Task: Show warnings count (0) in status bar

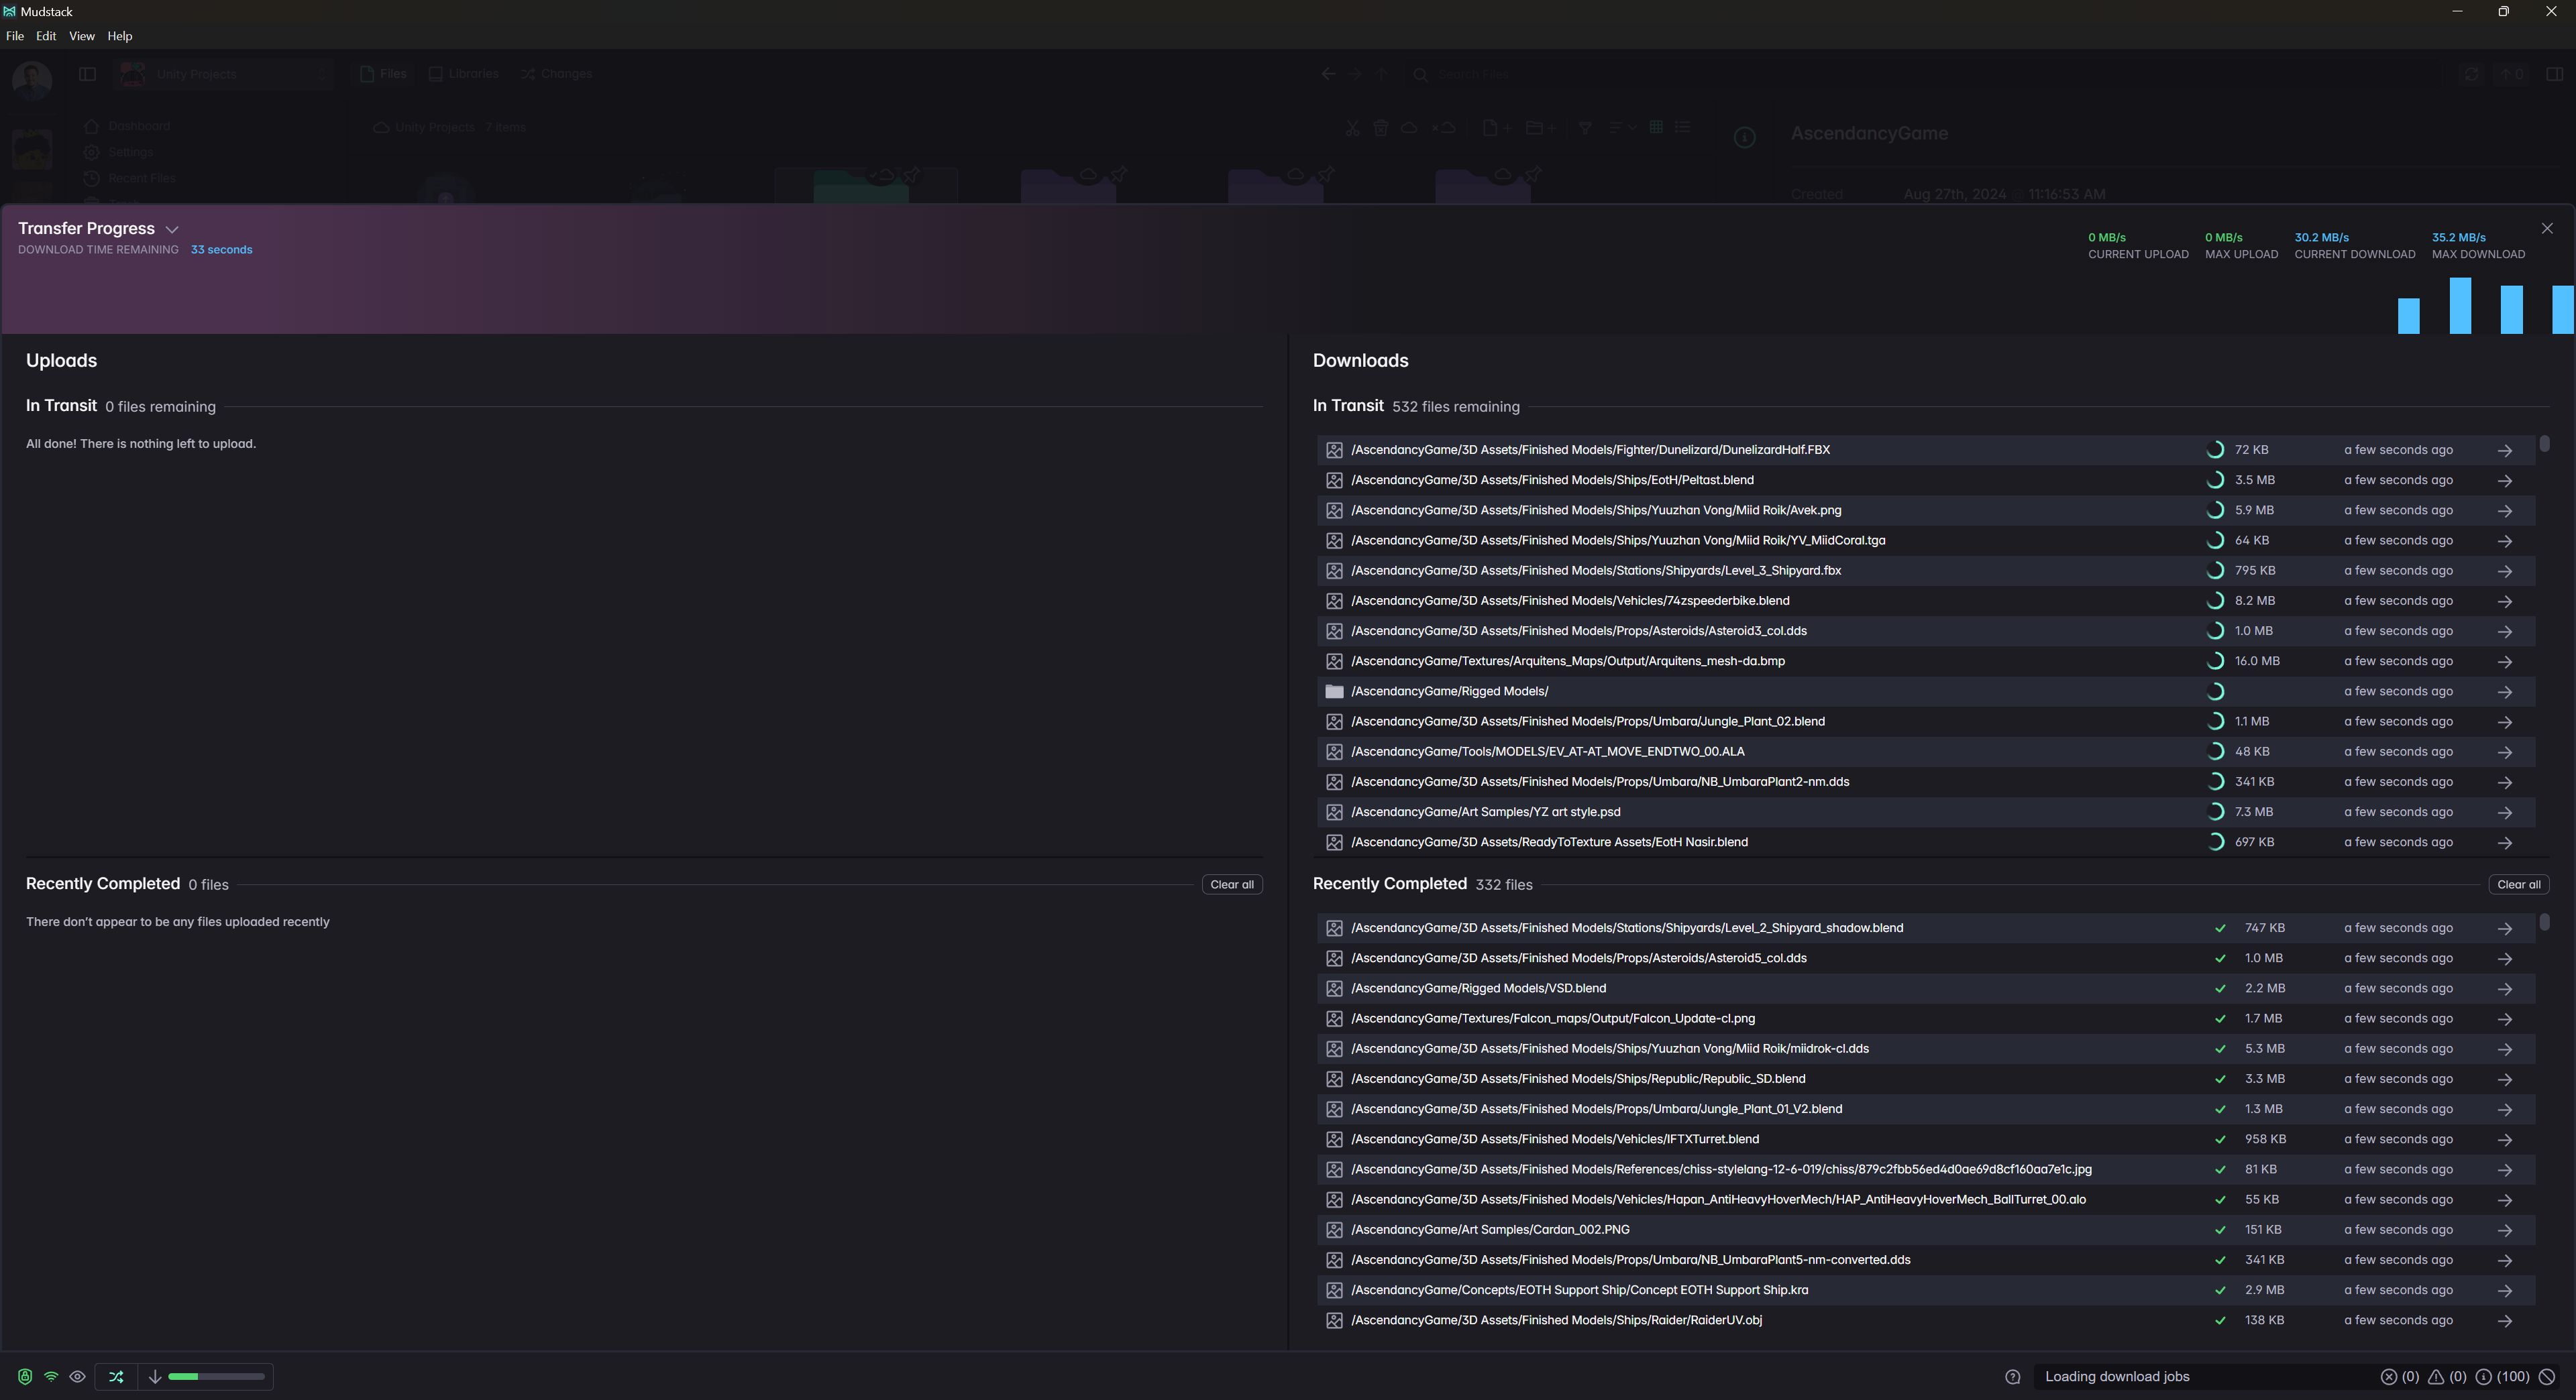Action: point(2446,1376)
